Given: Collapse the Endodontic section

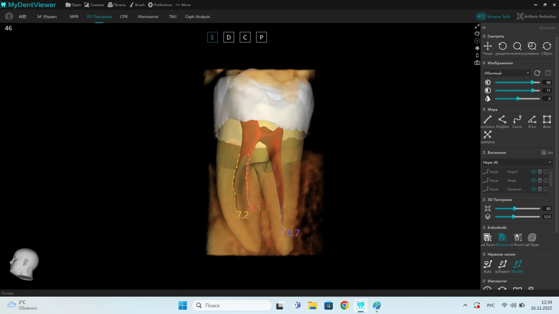Looking at the screenshot, I should (x=484, y=227).
